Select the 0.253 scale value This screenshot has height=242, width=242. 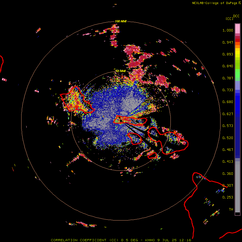(228, 197)
